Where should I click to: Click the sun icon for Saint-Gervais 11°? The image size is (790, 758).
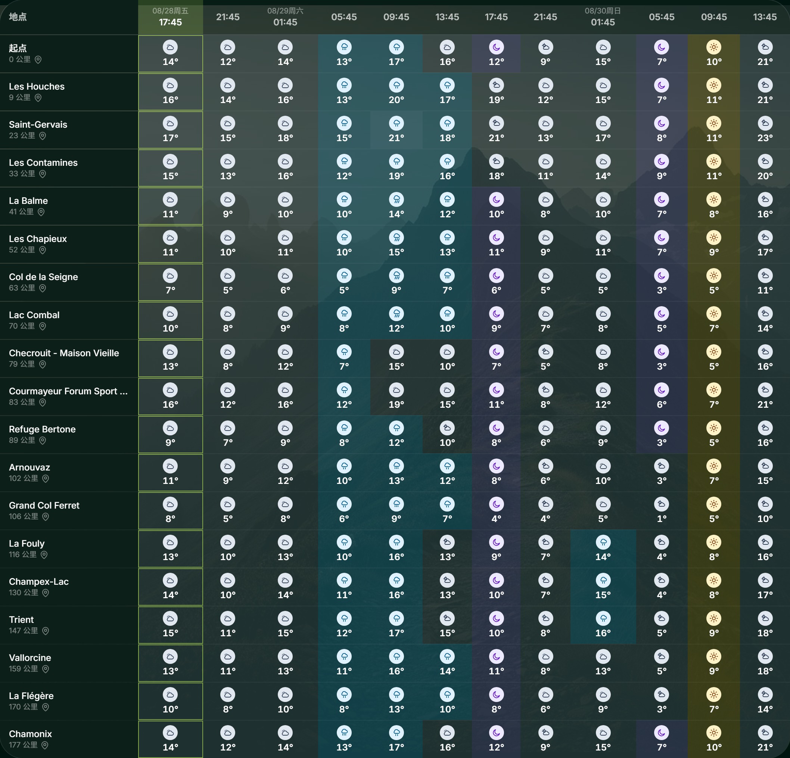tap(713, 123)
